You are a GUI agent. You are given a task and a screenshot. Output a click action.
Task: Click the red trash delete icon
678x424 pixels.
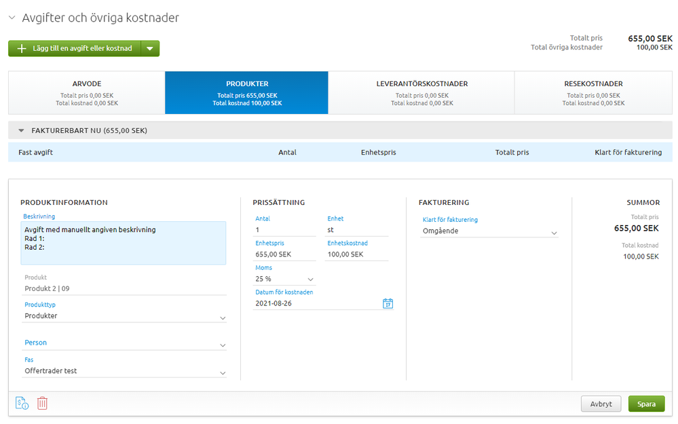pyautogui.click(x=42, y=403)
